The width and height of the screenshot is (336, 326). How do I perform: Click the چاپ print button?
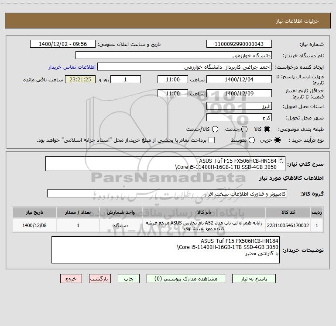point(129,279)
